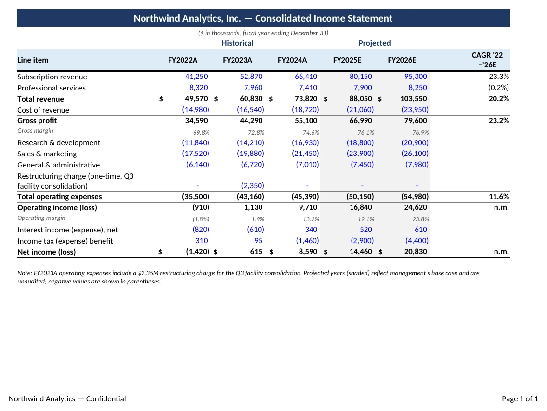Image resolution: width=547 pixels, height=411 pixels.
Task: Click subscription revenue value 95,300
Action: (416, 77)
